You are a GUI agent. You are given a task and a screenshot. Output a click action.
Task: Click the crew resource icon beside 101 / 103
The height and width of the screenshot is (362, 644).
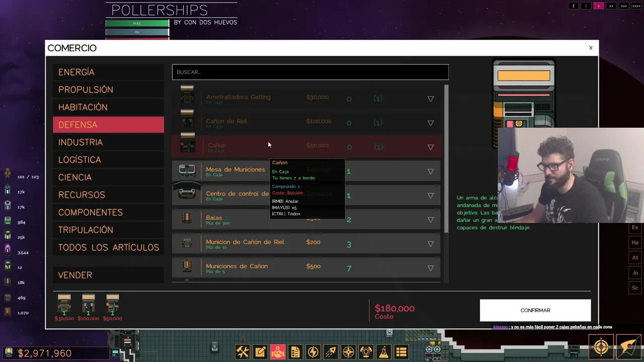8,175
